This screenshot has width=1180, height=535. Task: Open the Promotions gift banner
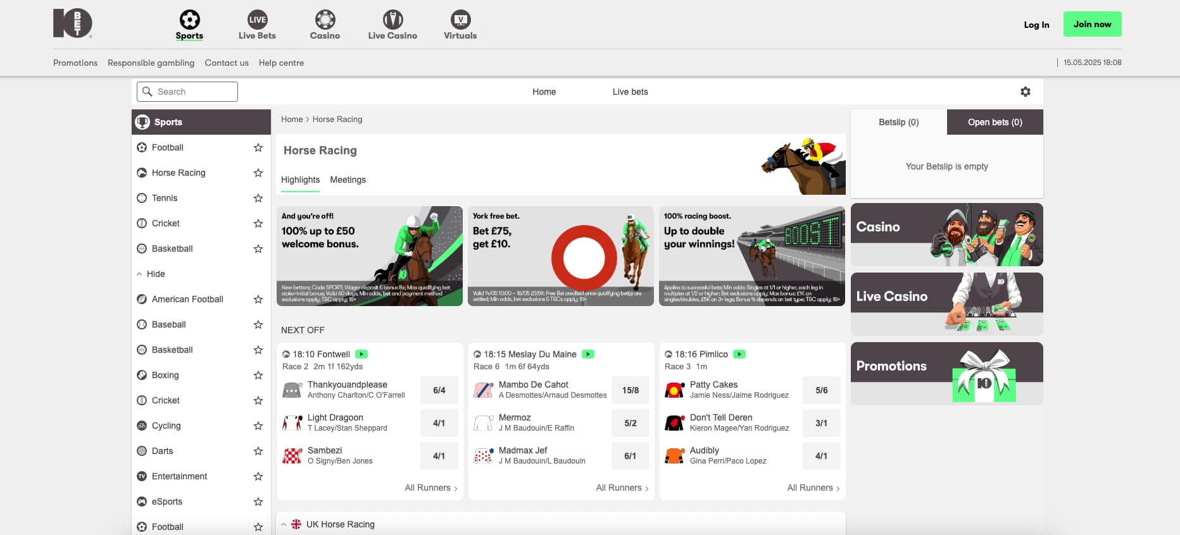(947, 374)
